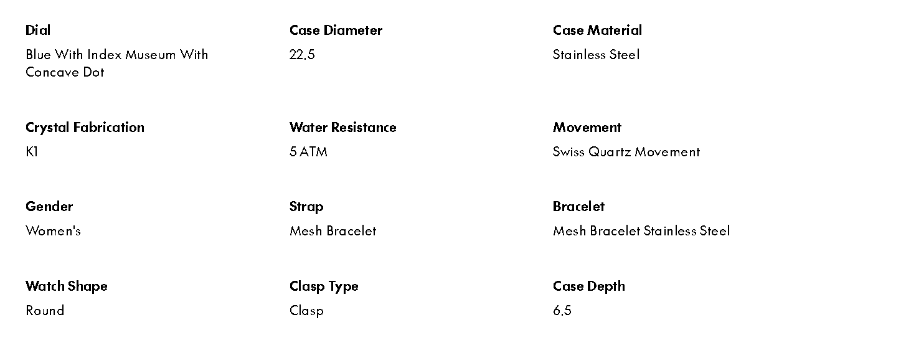This screenshot has height=363, width=906.
Task: Select the K1 crystal value
Action: tap(32, 152)
